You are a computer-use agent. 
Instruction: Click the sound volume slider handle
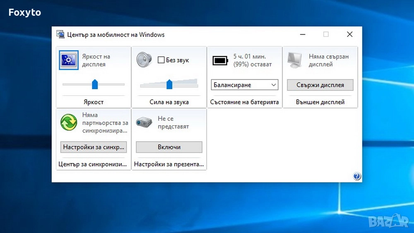[x=169, y=84]
